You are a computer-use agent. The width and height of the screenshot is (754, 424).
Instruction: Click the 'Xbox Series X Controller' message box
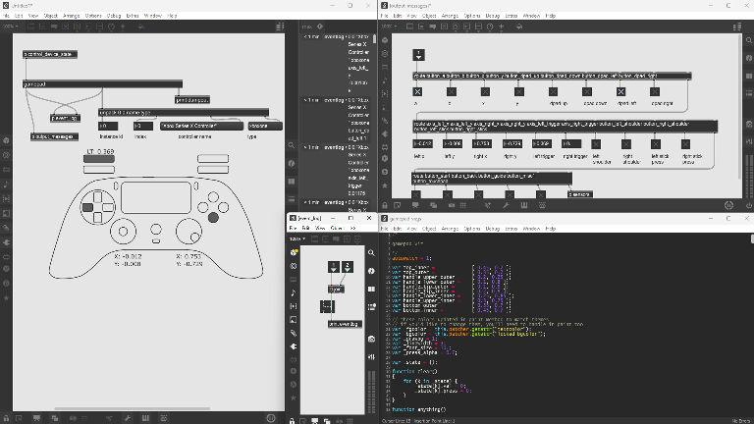click(x=201, y=126)
